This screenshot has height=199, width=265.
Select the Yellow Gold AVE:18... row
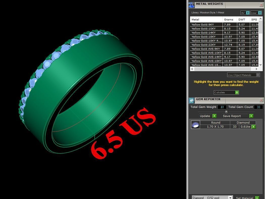click(224, 65)
